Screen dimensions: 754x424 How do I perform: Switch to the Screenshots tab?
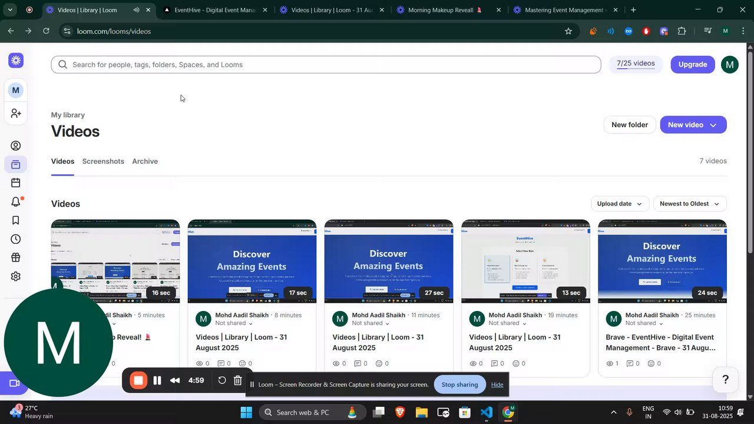103,161
